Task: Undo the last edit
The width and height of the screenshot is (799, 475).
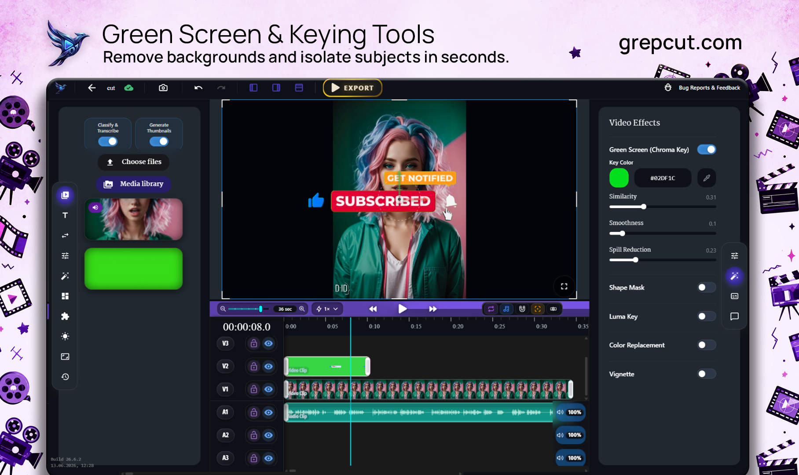Action: click(x=198, y=88)
